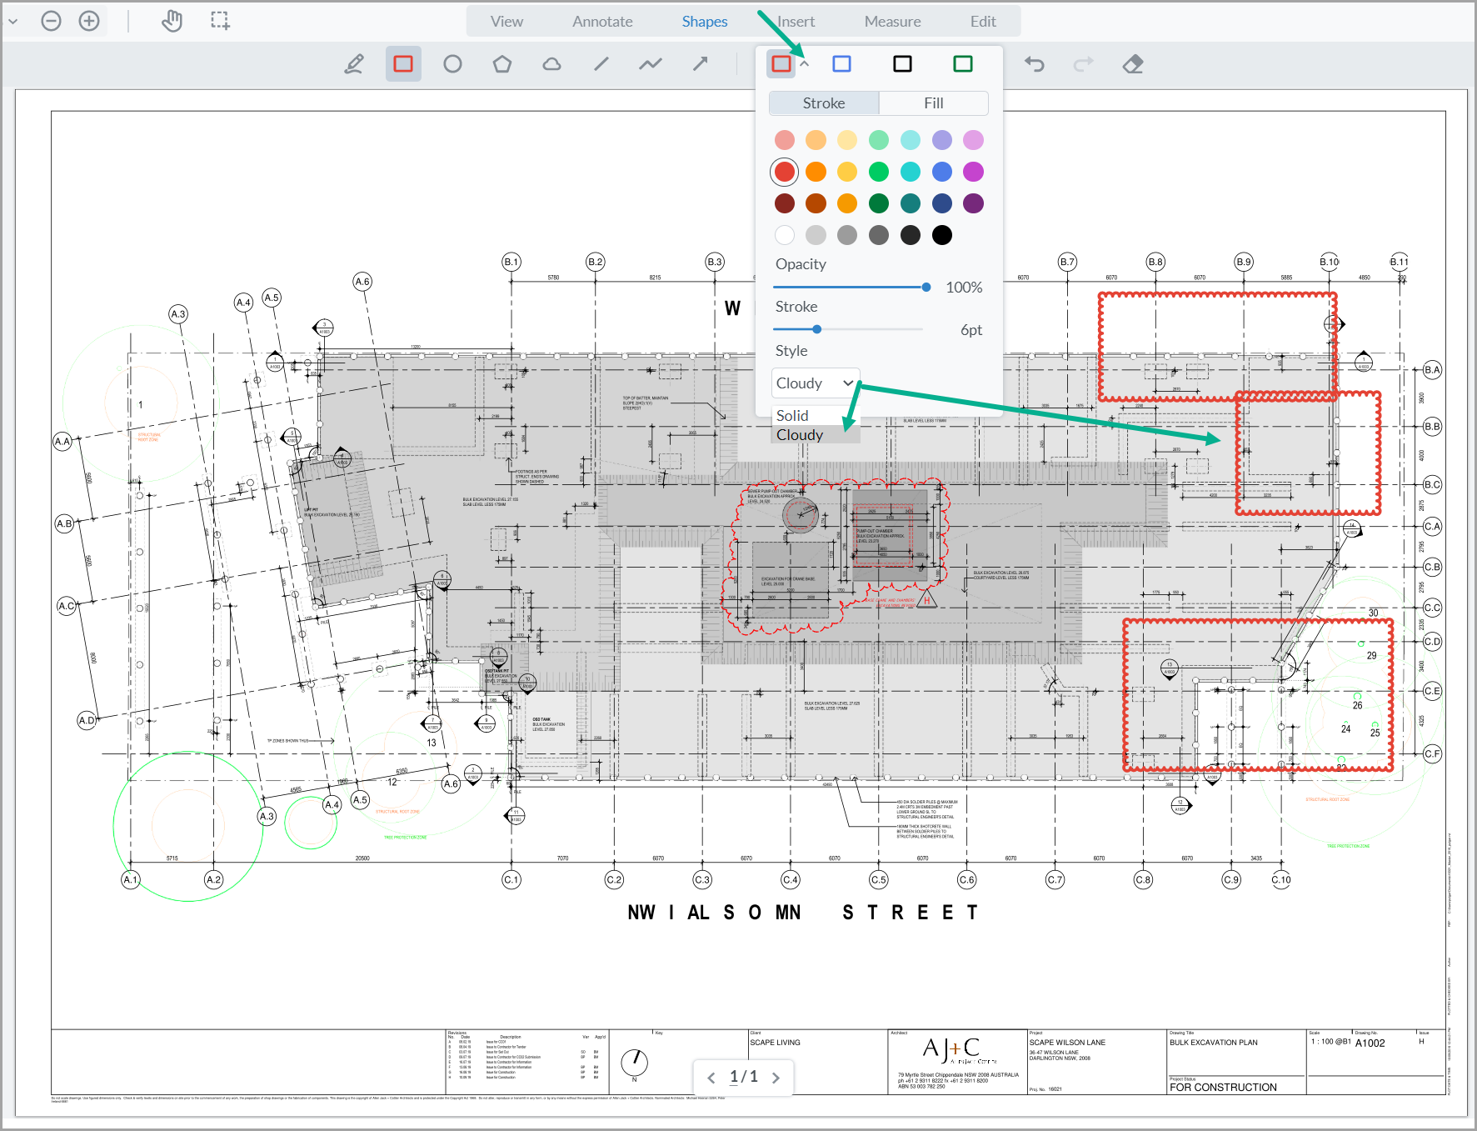The width and height of the screenshot is (1477, 1131).
Task: Select the rectangular selection tool
Action: (x=219, y=20)
